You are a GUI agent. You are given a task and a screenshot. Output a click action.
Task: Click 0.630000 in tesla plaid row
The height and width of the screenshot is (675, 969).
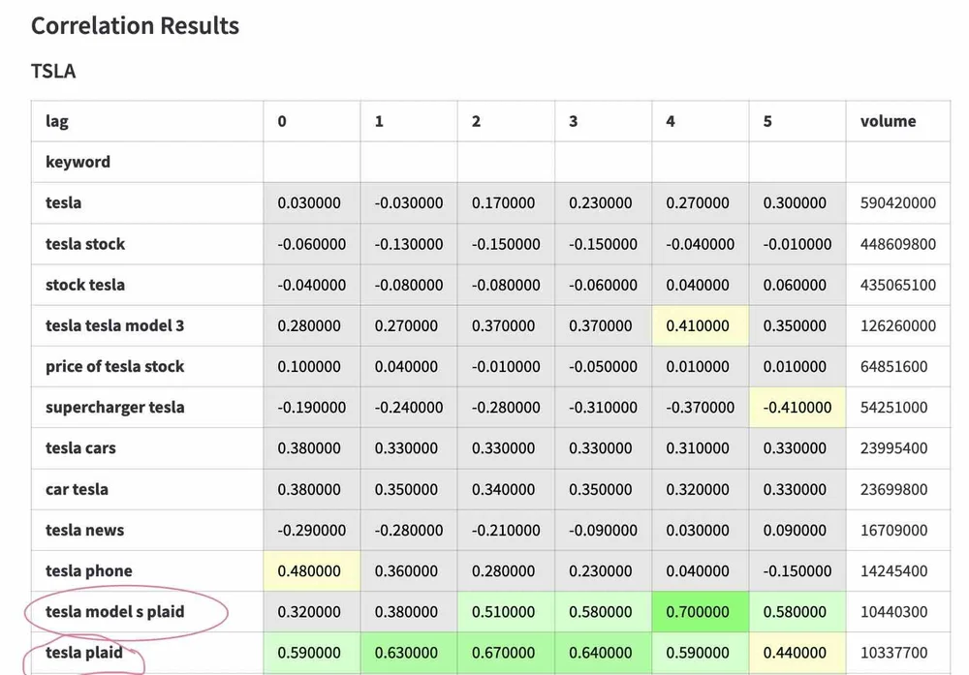pyautogui.click(x=409, y=652)
